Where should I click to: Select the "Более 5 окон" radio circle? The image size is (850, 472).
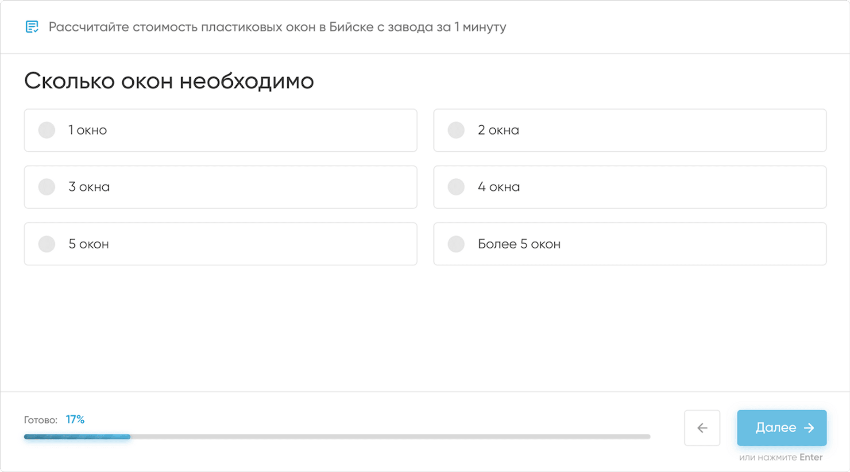coord(456,244)
